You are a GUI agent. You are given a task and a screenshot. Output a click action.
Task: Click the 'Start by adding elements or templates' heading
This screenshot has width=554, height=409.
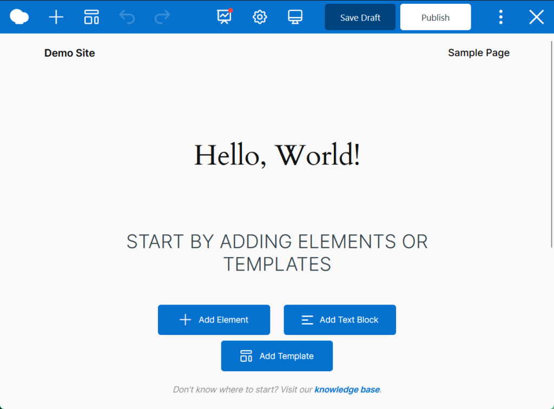click(277, 253)
